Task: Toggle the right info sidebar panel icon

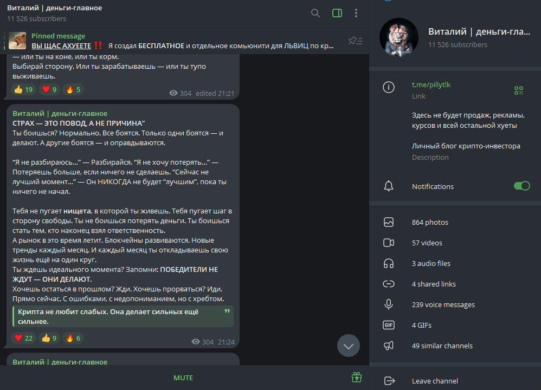Action: 337,13
